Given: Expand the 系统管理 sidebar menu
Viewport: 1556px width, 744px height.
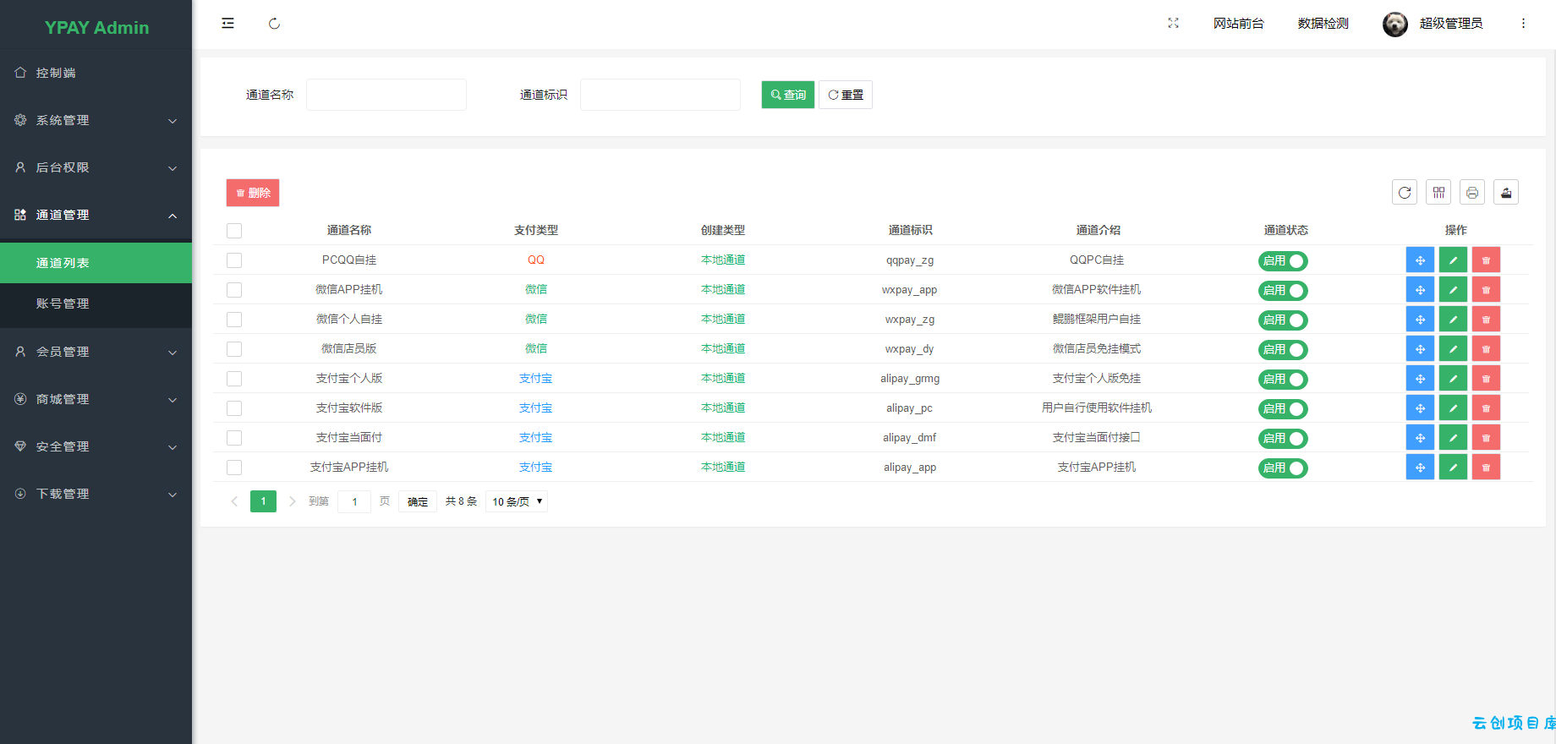Looking at the screenshot, I should pos(96,120).
